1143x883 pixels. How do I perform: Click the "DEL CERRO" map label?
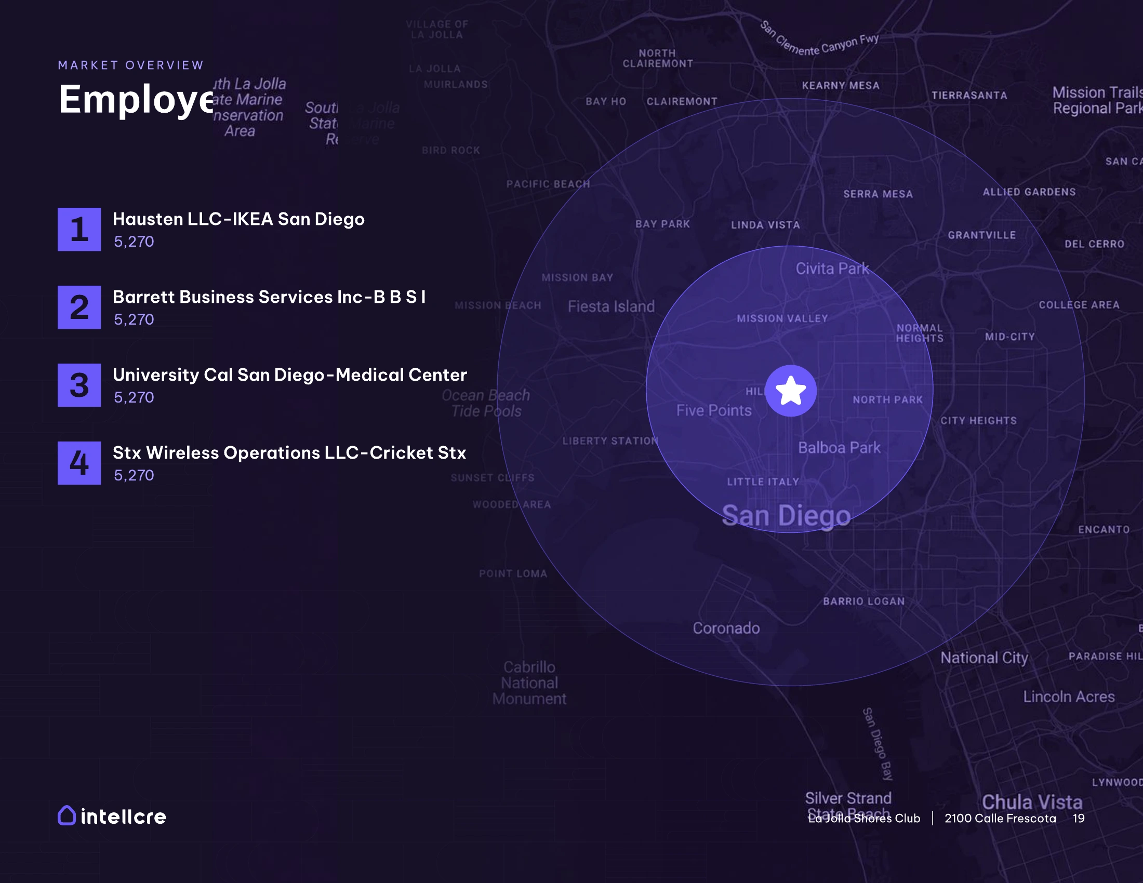(x=1094, y=244)
